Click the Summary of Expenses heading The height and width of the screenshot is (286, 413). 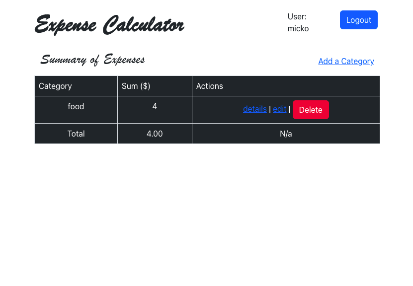click(92, 59)
